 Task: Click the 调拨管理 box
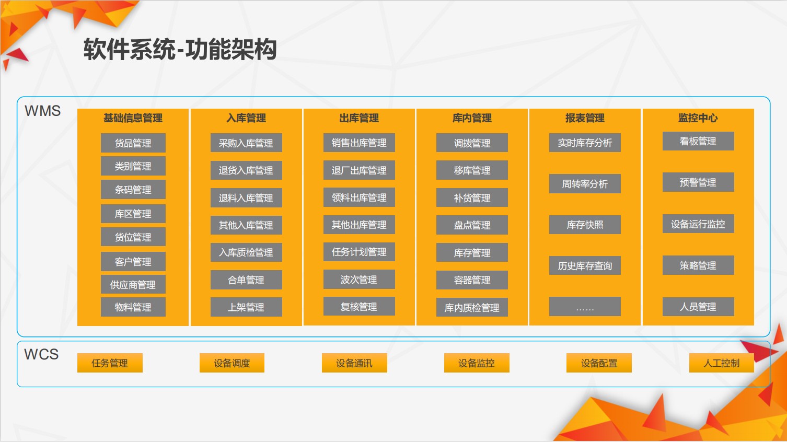click(x=472, y=143)
